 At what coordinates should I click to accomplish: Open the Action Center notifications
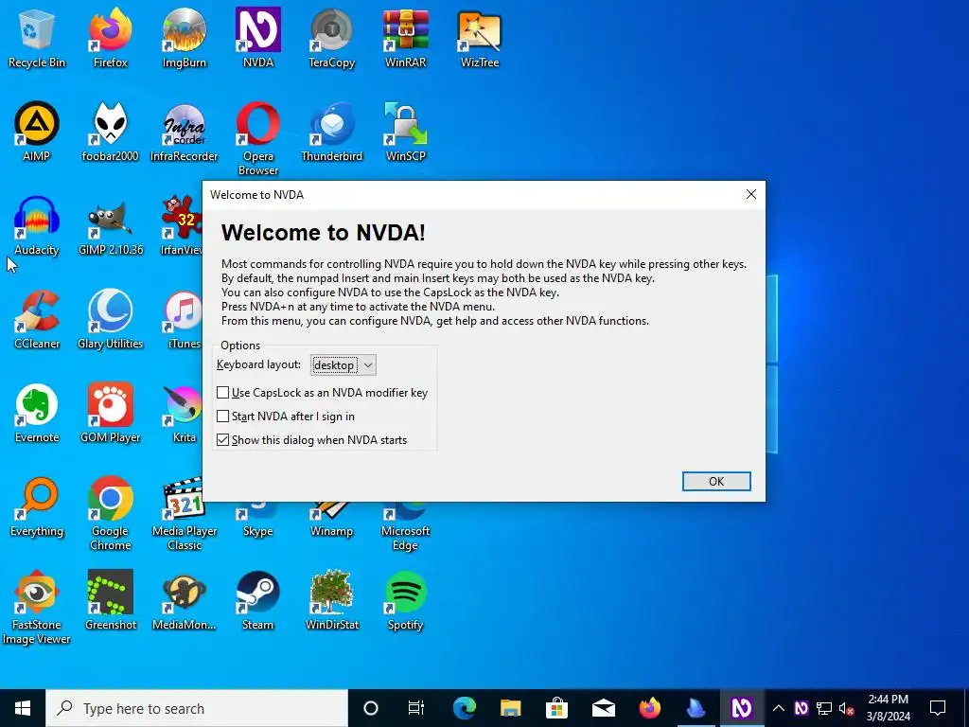coord(938,708)
